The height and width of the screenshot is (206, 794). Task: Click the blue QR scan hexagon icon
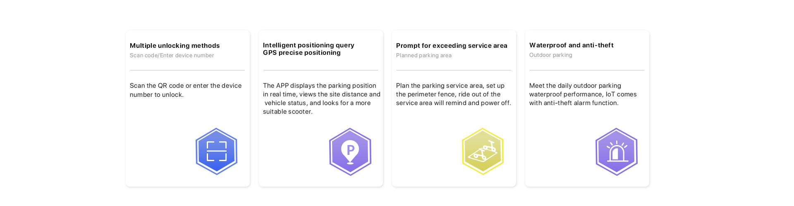coord(216,152)
